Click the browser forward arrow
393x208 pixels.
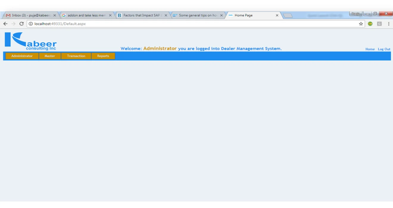(x=13, y=23)
